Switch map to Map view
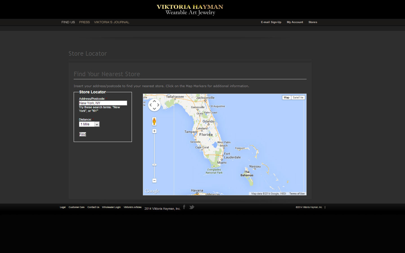This screenshot has height=253, width=405. point(287,98)
